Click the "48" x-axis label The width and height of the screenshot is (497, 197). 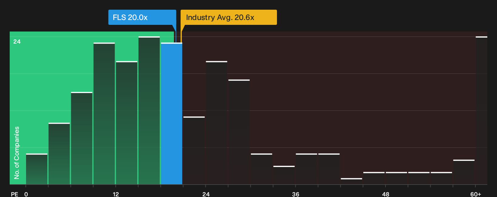(386, 194)
